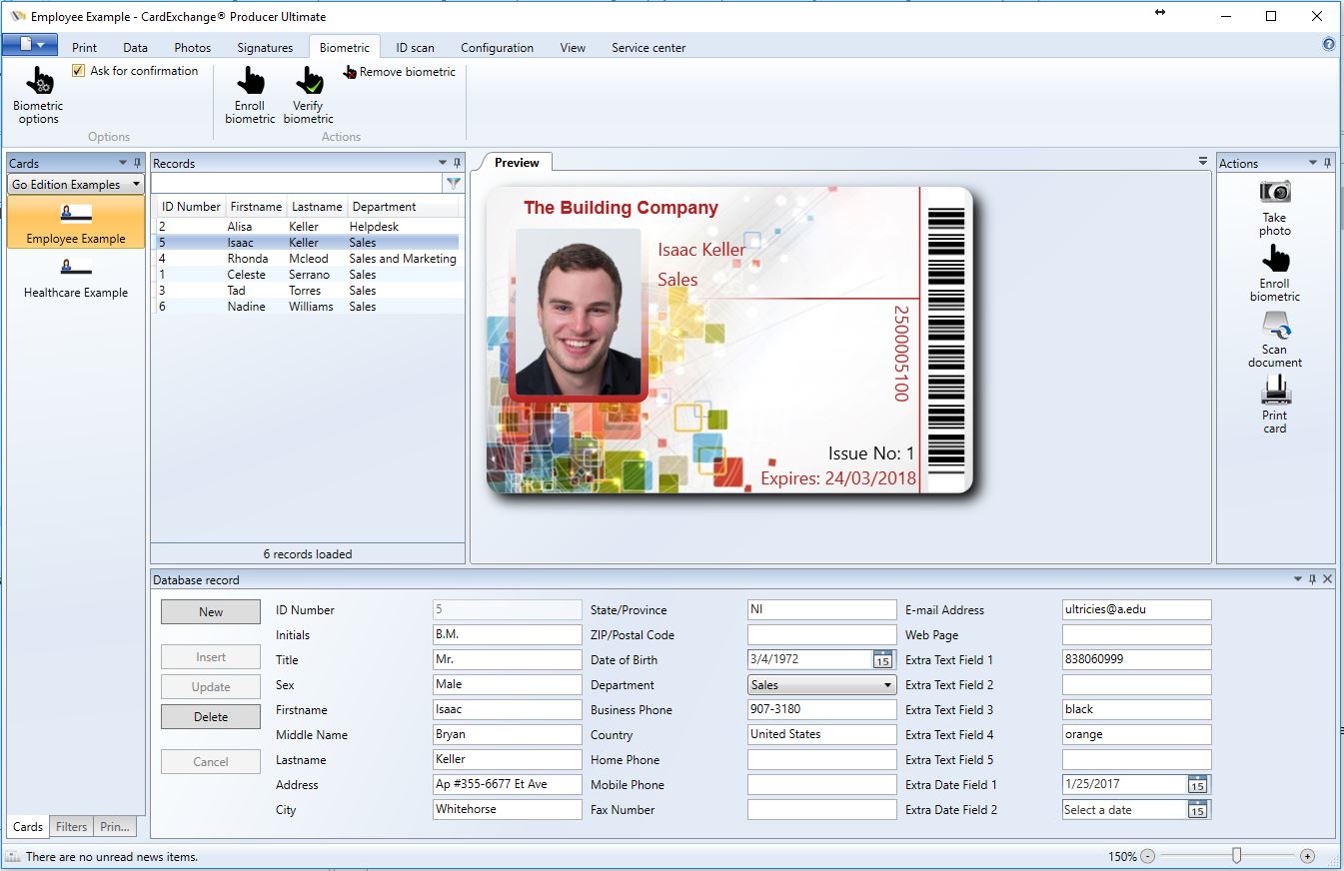Select the Alisa Keller record row
This screenshot has width=1344, height=871.
[x=308, y=227]
